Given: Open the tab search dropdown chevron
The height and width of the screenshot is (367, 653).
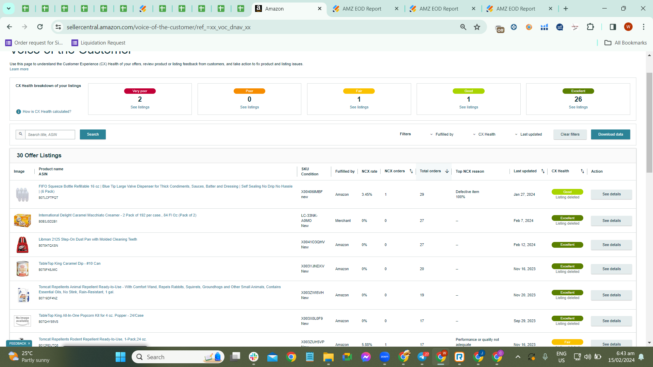Looking at the screenshot, I should (9, 8).
